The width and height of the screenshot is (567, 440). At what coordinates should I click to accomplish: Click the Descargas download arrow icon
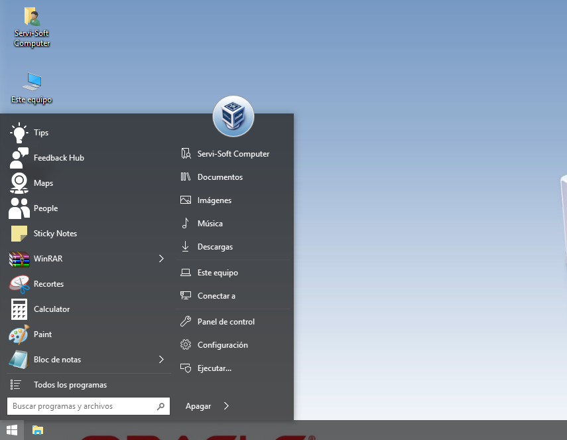coord(186,246)
